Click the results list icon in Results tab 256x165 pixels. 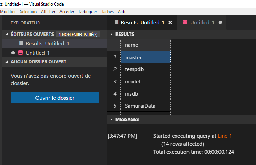click(x=117, y=22)
